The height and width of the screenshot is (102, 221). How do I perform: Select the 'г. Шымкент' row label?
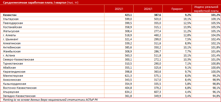pyautogui.click(x=10, y=39)
